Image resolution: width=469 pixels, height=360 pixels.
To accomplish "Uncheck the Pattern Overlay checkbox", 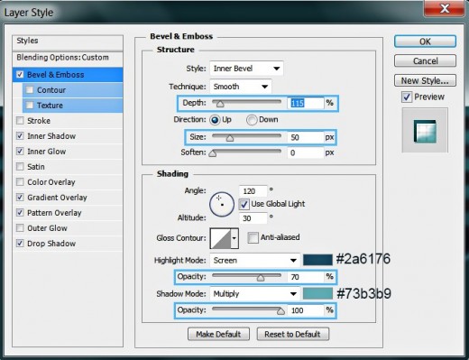I will pyautogui.click(x=20, y=213).
